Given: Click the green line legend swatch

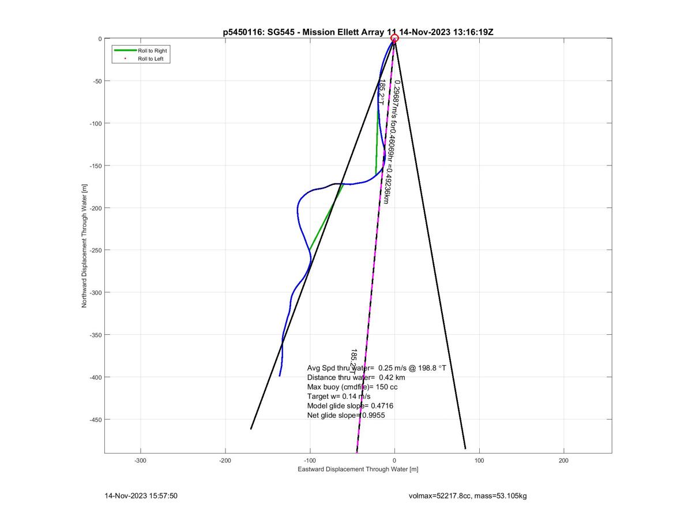Looking at the screenshot, I should (126, 51).
